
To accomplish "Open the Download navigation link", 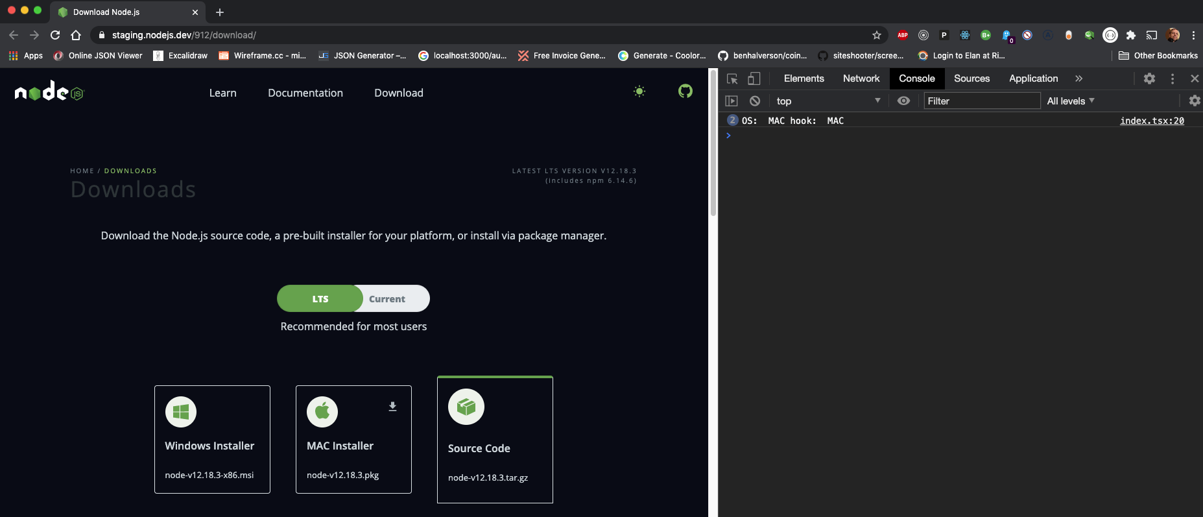I will (x=399, y=93).
